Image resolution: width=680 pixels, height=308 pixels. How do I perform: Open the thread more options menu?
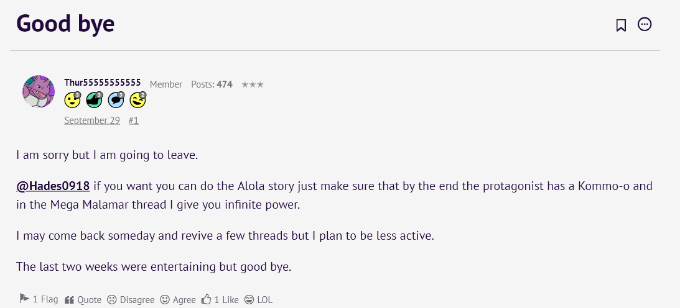(645, 25)
